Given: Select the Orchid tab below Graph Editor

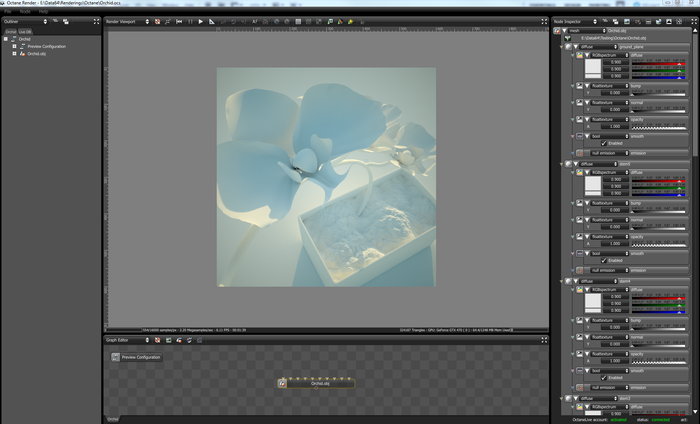Looking at the screenshot, I should coord(113,419).
